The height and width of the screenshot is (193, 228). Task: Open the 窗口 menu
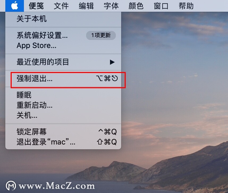tap(161, 6)
